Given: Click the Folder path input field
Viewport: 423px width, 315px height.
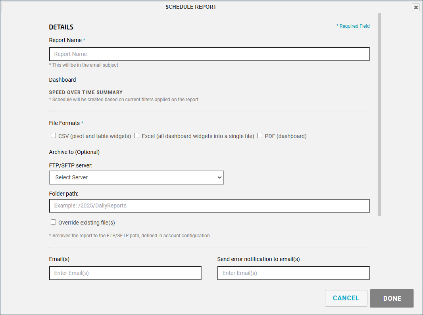Looking at the screenshot, I should pos(210,206).
